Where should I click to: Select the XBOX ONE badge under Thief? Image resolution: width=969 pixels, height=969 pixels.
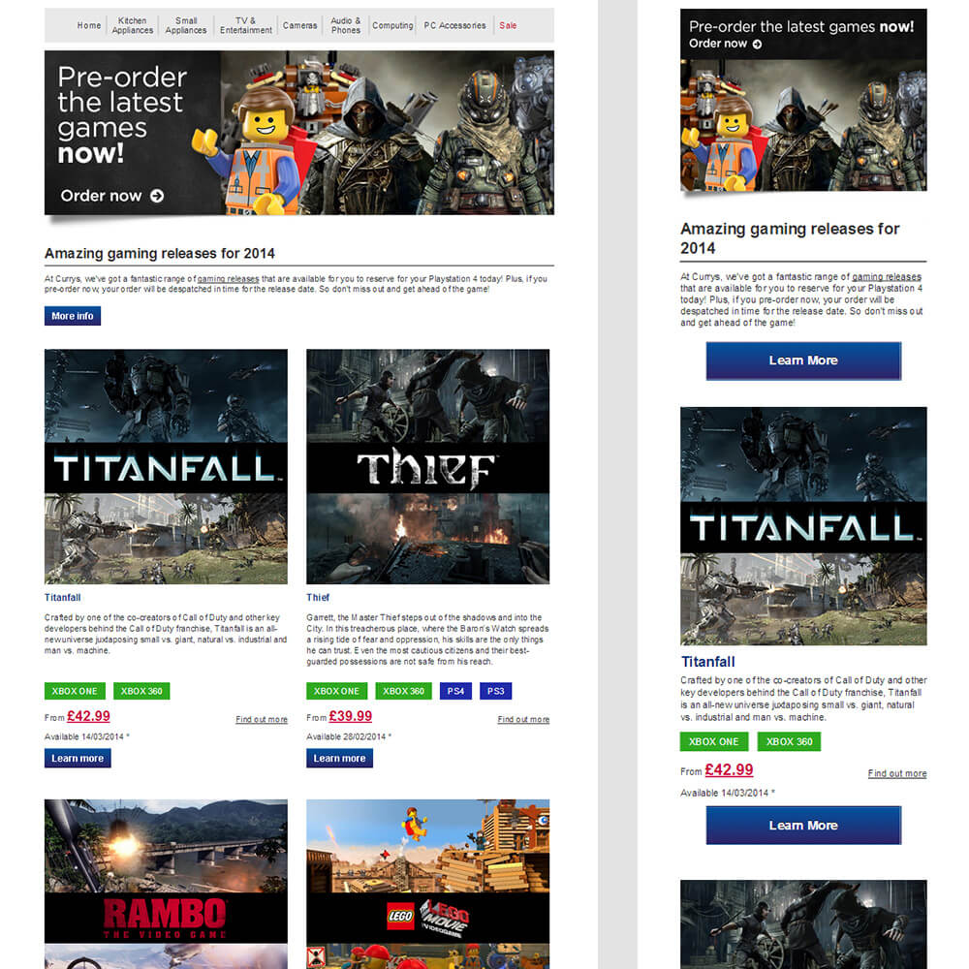click(337, 691)
